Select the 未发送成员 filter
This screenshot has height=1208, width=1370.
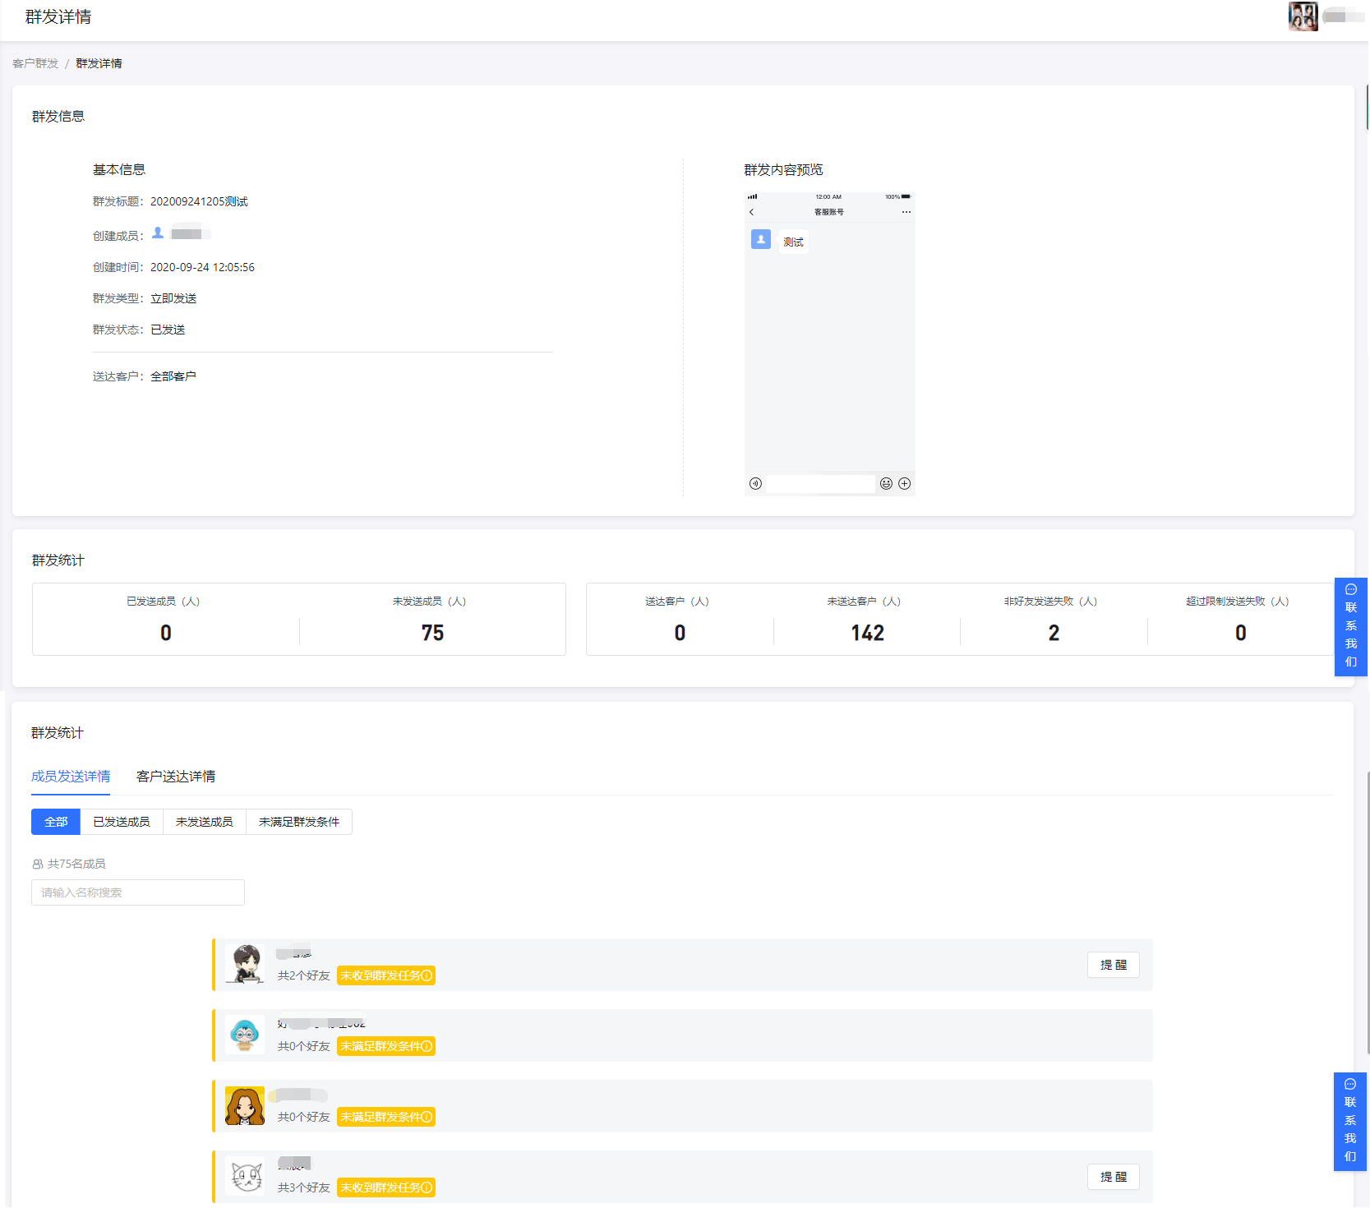coord(205,822)
